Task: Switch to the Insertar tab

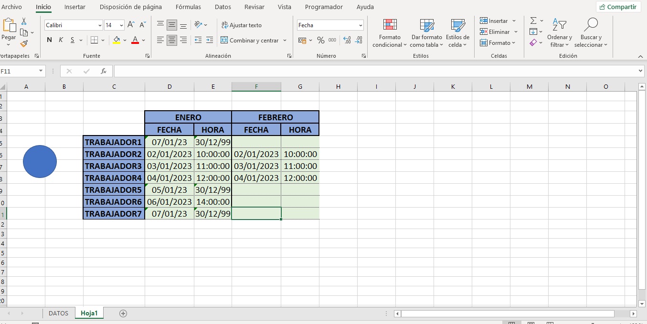Action: pos(75,7)
